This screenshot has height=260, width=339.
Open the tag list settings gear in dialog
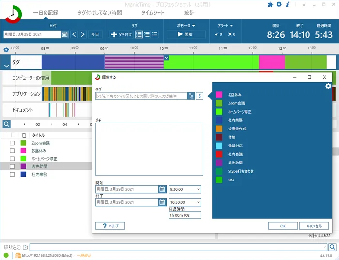tap(328, 86)
